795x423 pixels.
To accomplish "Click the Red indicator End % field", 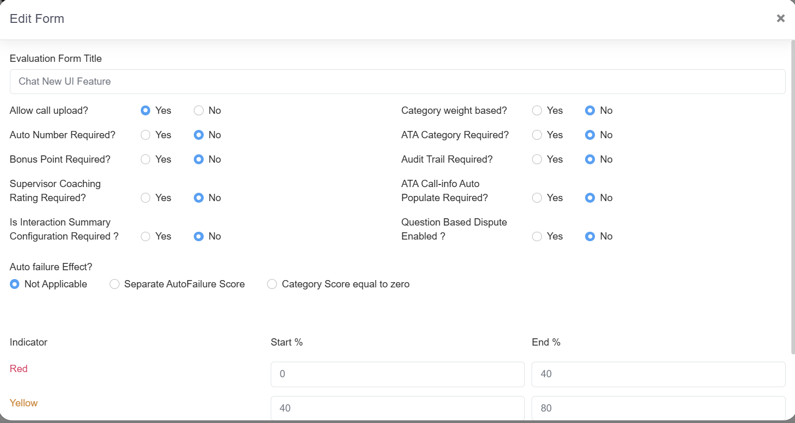I will point(658,374).
